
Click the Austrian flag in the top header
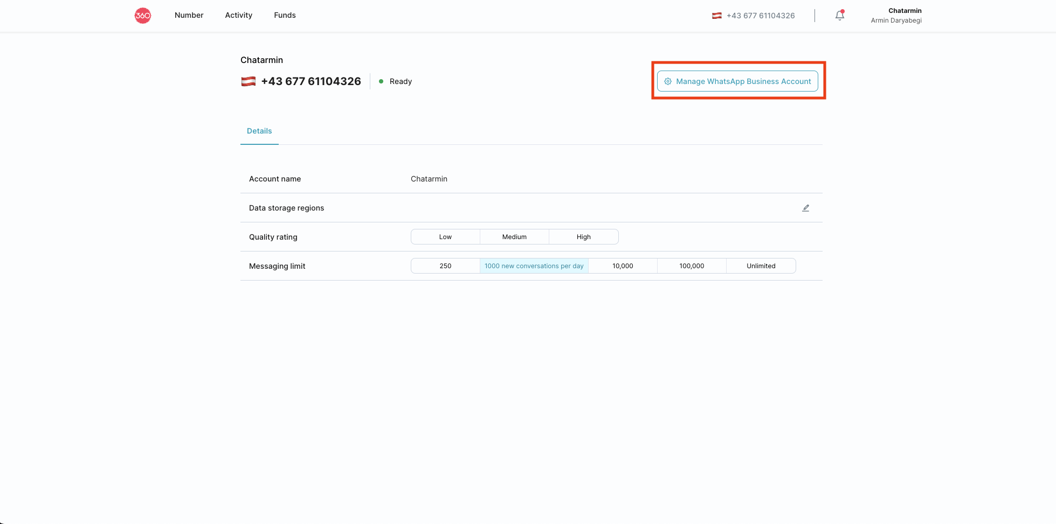(x=717, y=16)
